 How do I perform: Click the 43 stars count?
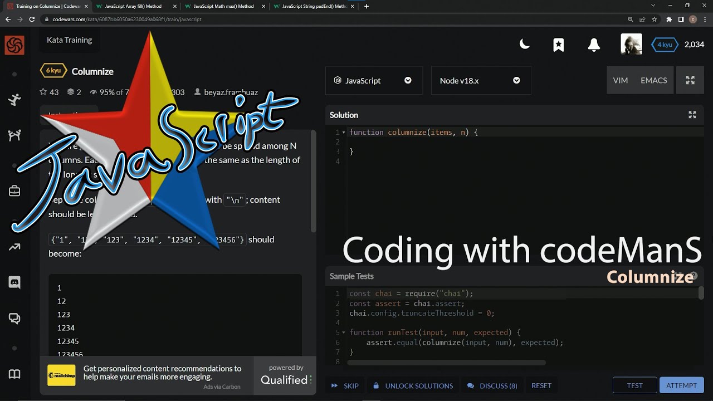point(49,92)
